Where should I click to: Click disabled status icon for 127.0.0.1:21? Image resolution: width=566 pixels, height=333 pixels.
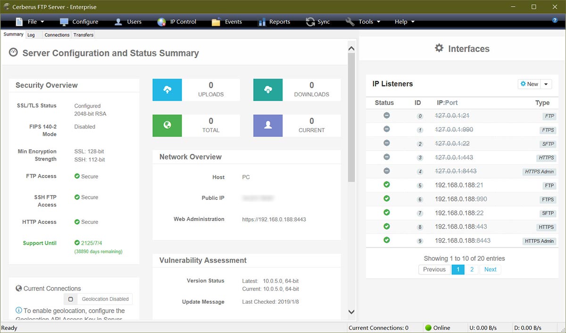pos(386,115)
